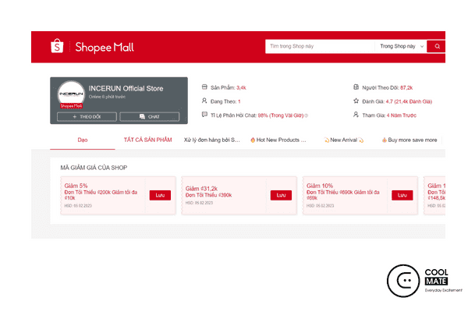Save the Giảm 10% voucher with Lưu
This screenshot has height=312, width=468.
coord(402,195)
